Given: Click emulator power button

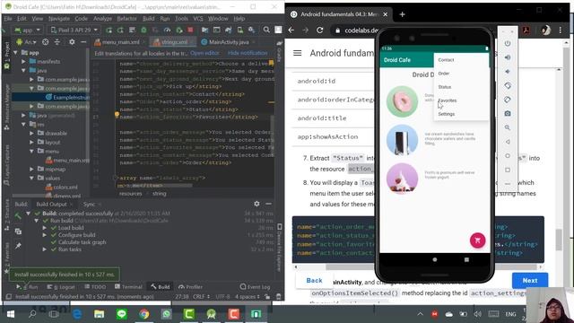Looking at the screenshot, I should (508, 43).
